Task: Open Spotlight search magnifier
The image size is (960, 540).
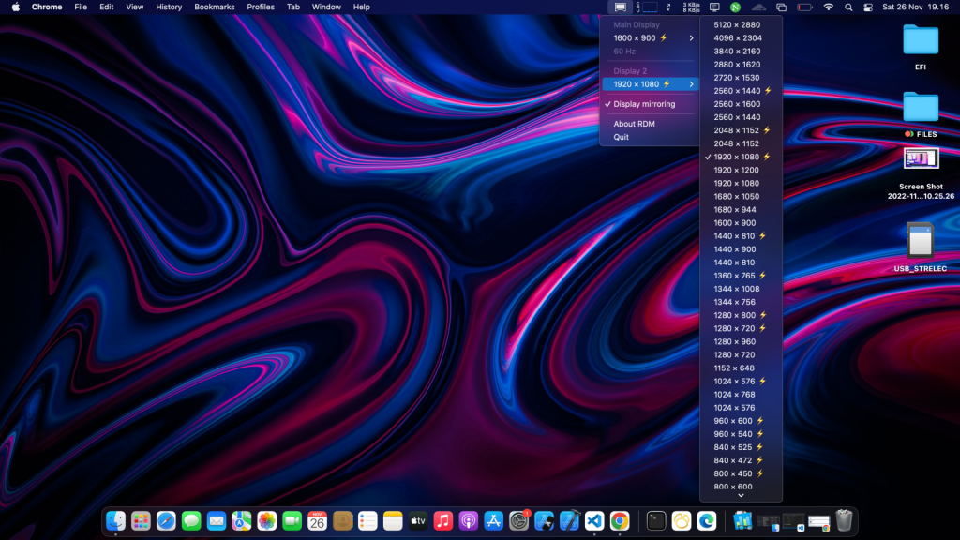Action: point(848,7)
